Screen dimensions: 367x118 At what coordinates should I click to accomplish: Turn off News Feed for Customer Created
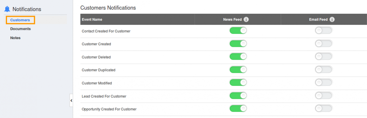click(238, 44)
